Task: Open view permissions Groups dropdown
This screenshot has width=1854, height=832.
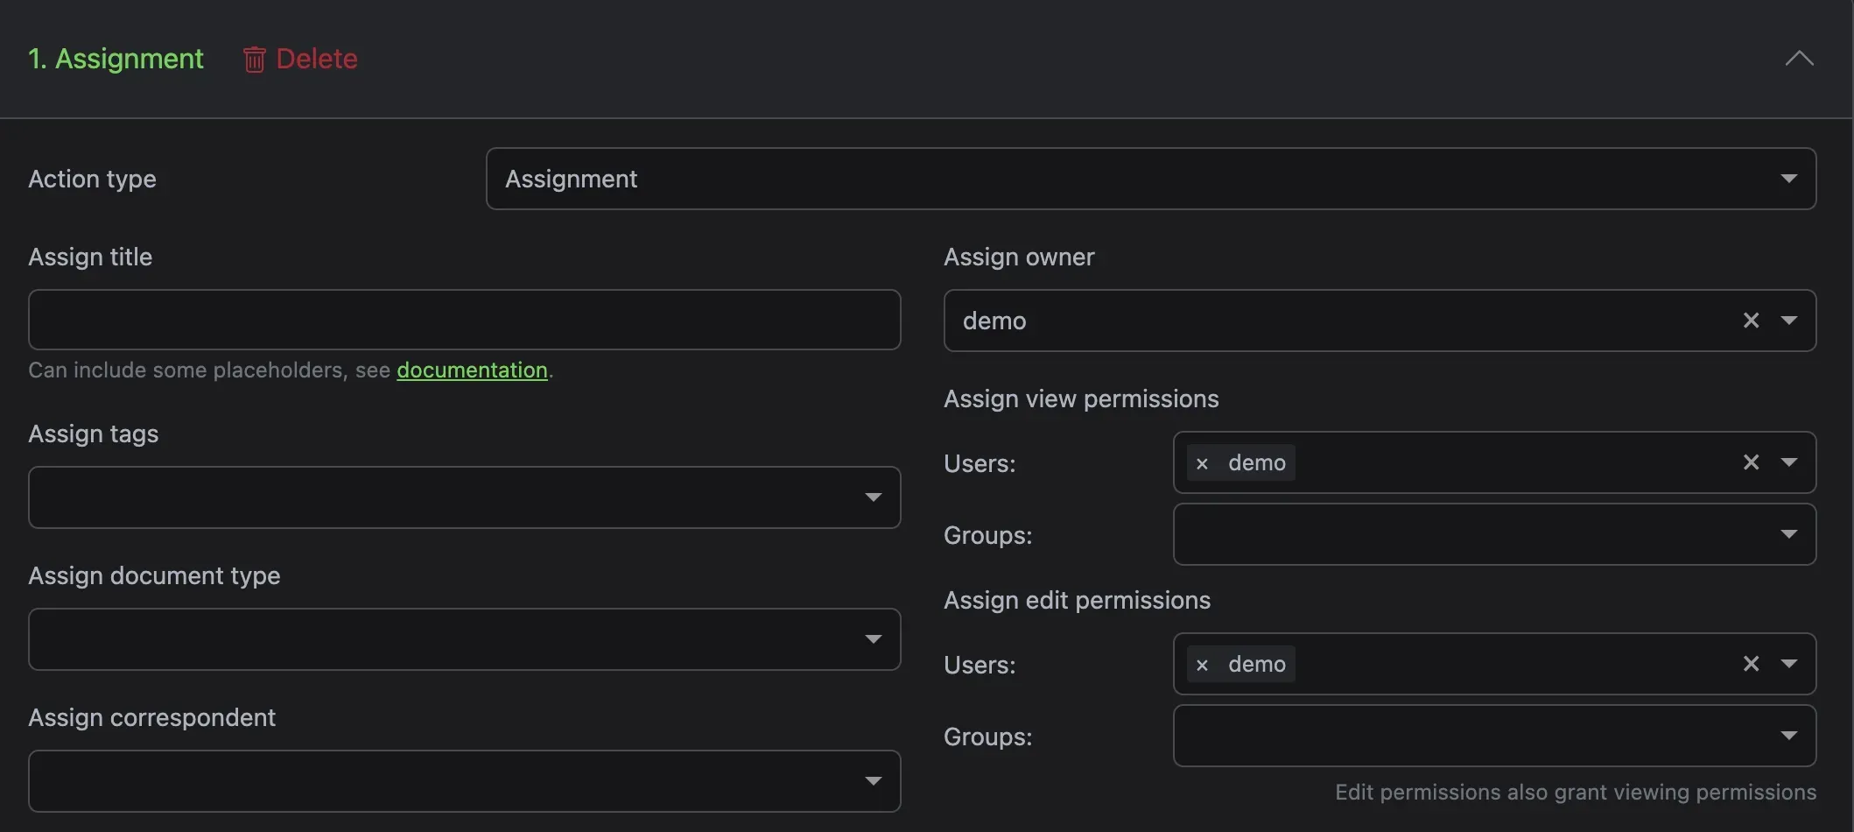Action: pos(1494,534)
